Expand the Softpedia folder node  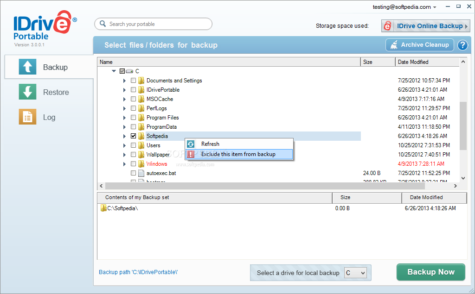pos(124,136)
